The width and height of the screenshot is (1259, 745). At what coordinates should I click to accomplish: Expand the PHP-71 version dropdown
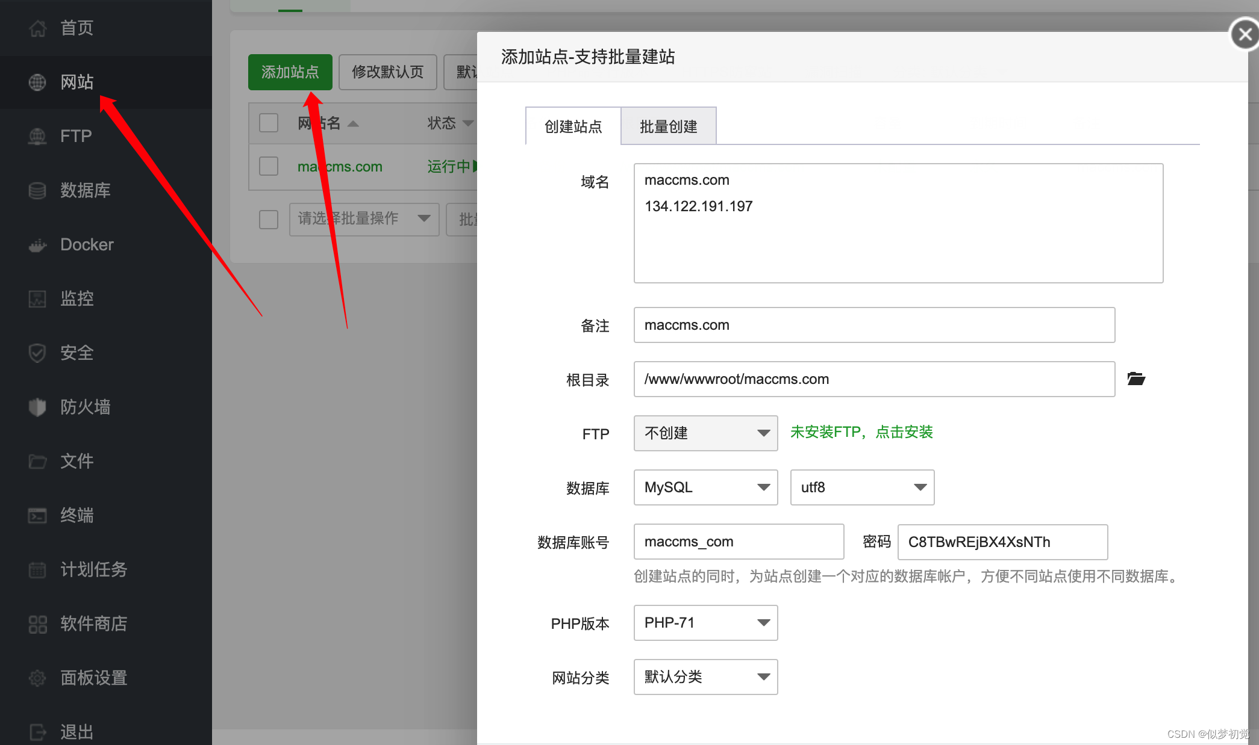point(705,623)
